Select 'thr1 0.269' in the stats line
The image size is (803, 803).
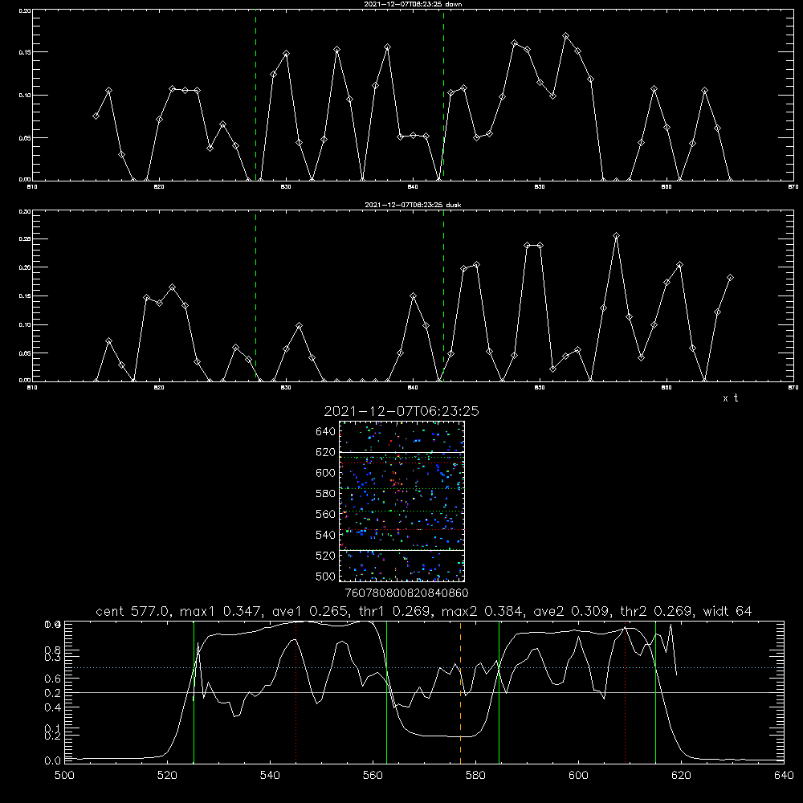click(399, 611)
